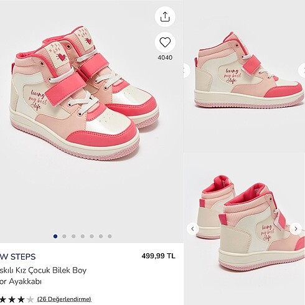This screenshot has height=305, width=305.
Task: Jump to last carousel dot
Action: [x=110, y=236]
